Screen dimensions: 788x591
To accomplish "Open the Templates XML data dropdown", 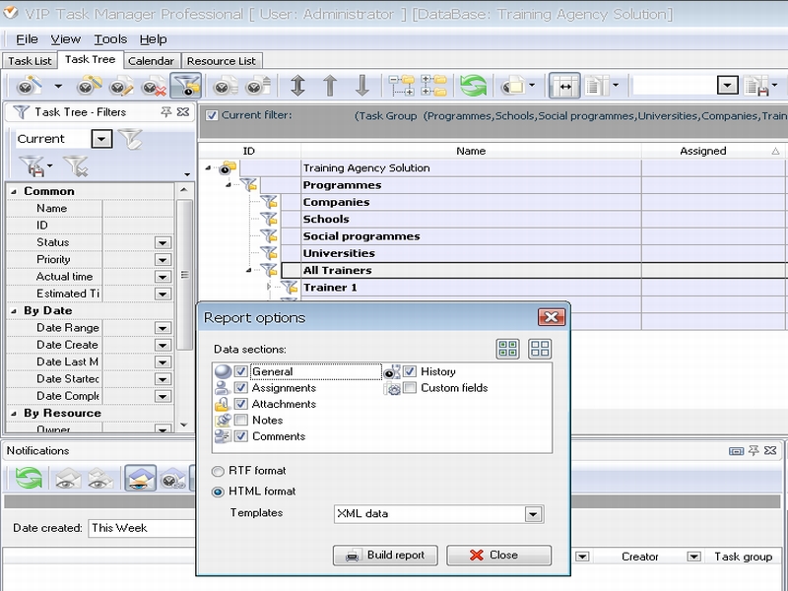I will 533,514.
